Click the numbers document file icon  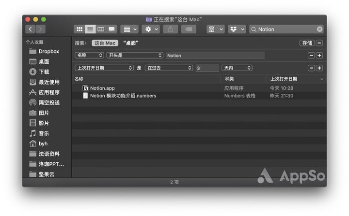[x=85, y=96]
